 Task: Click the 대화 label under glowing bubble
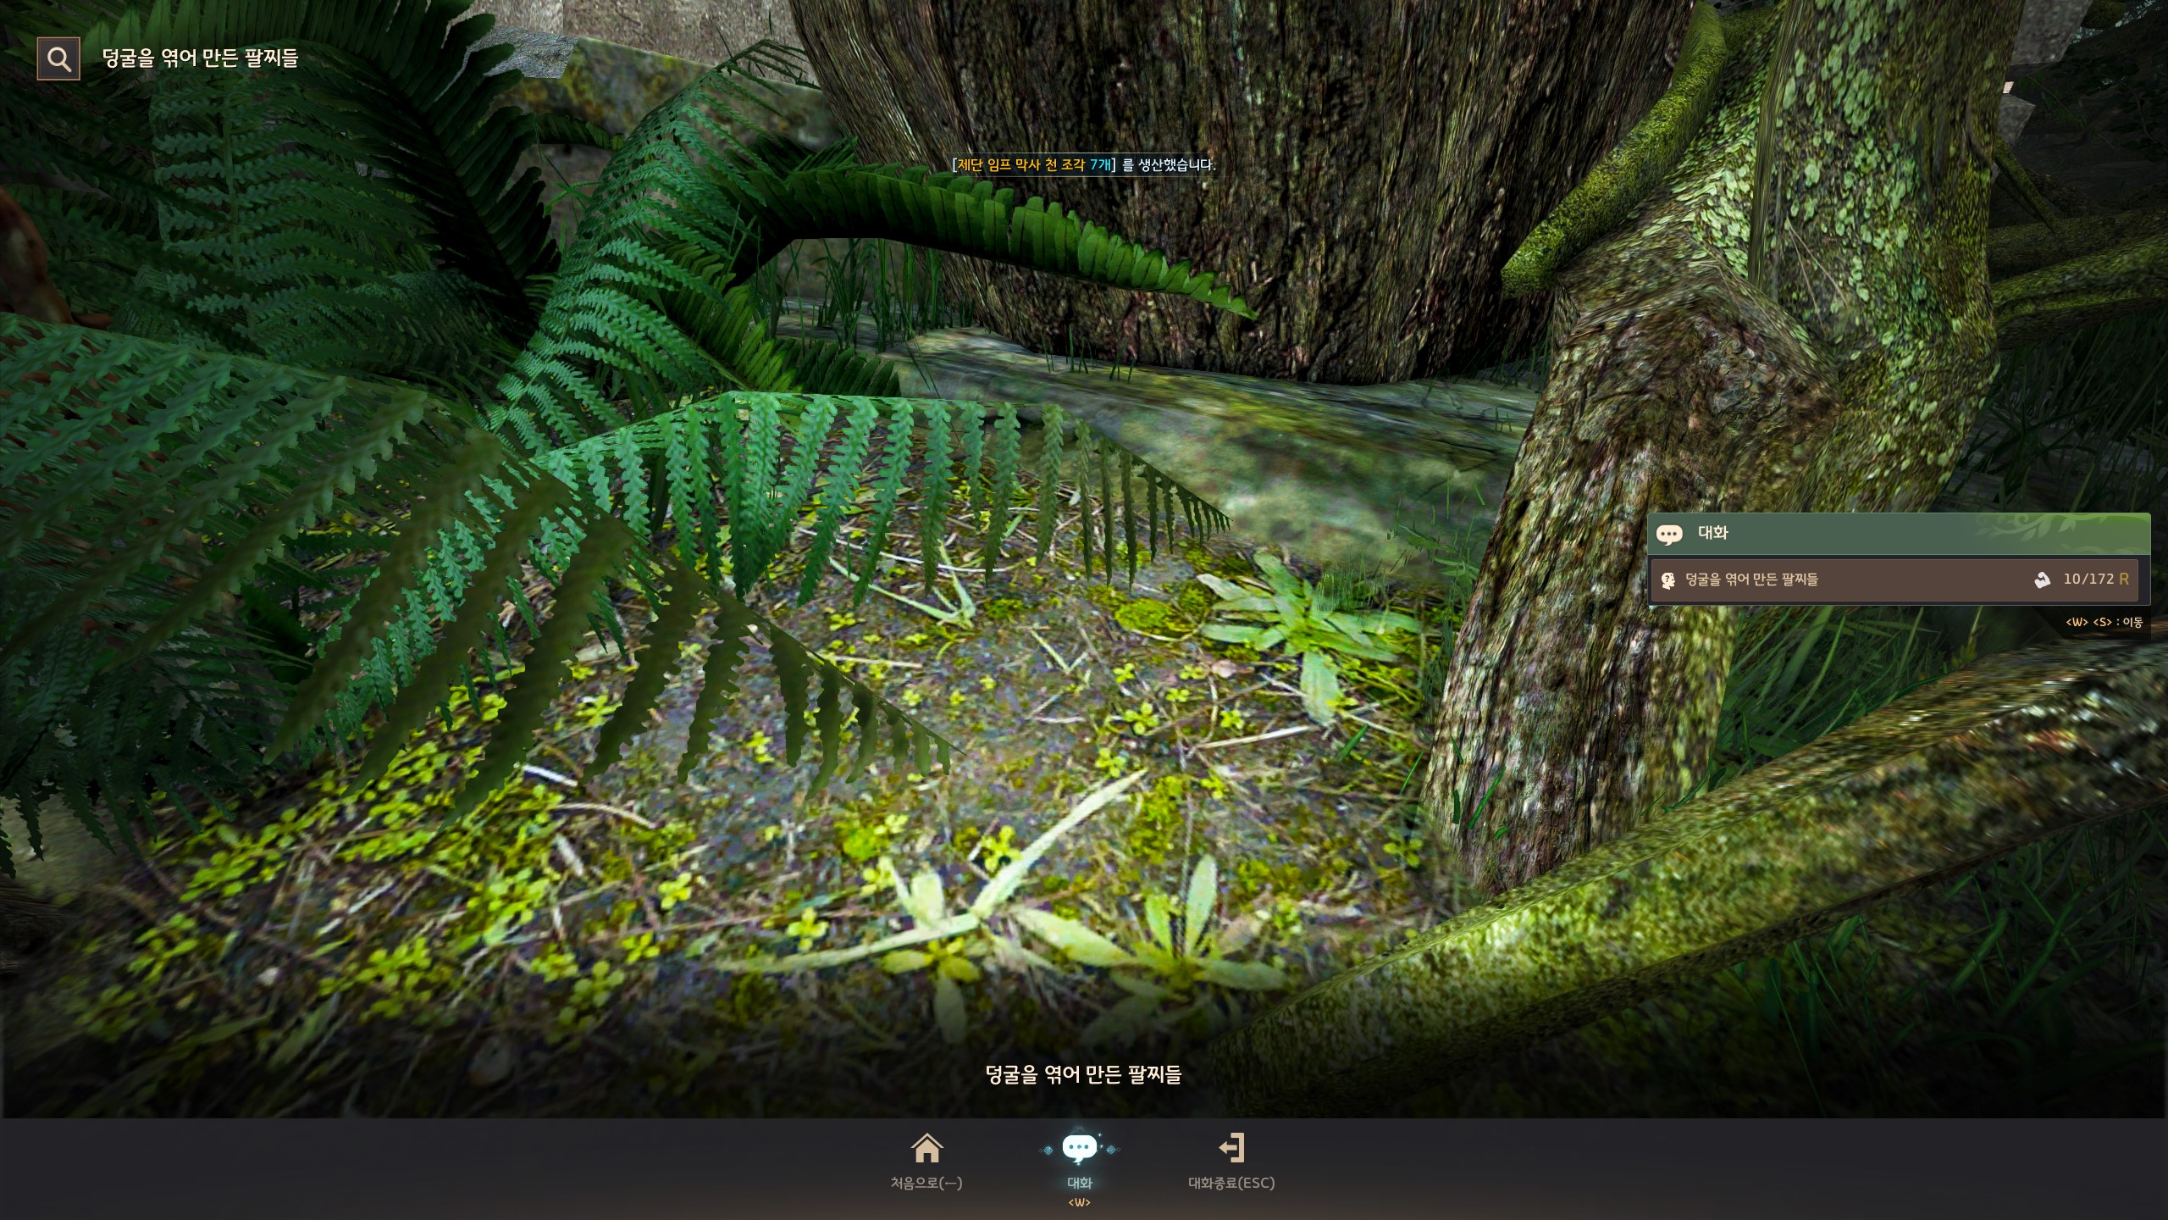pos(1079,1183)
